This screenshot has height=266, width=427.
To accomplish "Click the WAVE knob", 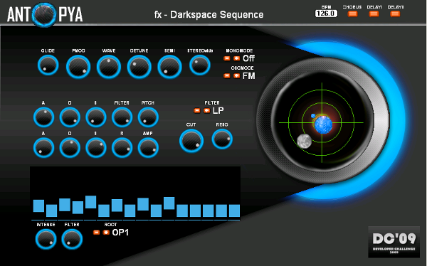I will (109, 67).
